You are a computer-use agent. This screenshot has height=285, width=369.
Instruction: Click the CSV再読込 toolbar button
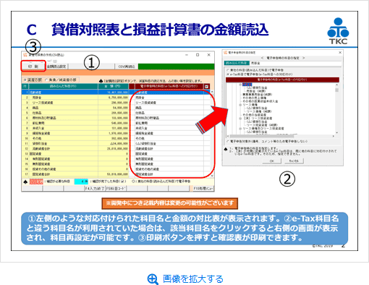[x=127, y=67]
